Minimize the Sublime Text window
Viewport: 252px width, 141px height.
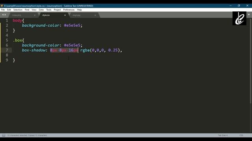tap(231, 5)
